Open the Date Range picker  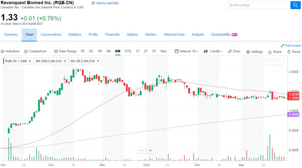click(65, 51)
